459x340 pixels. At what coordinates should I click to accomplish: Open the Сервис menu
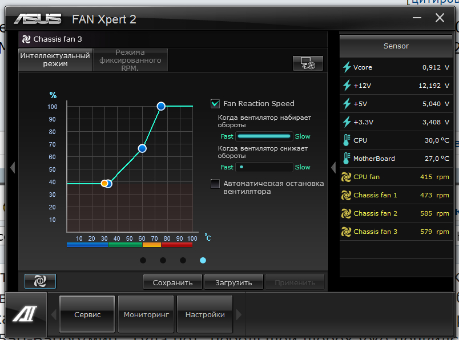tap(87, 314)
